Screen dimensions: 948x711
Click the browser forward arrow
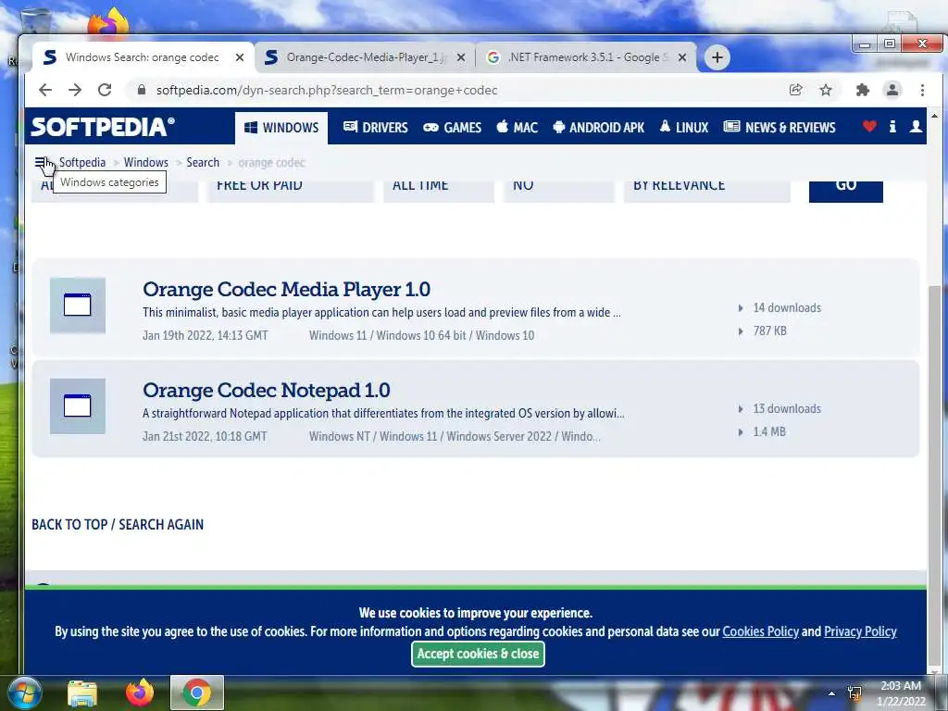(75, 90)
